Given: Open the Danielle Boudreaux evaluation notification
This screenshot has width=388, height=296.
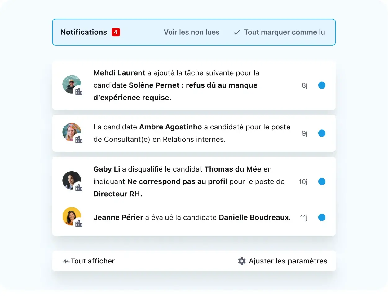Looking at the screenshot, I should coord(192,217).
